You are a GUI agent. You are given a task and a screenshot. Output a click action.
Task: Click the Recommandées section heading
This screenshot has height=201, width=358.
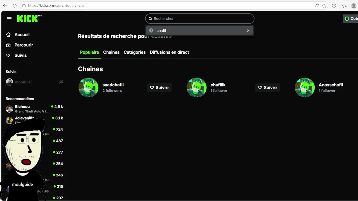pyautogui.click(x=20, y=99)
